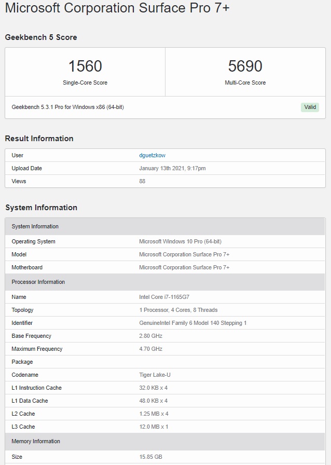
Task: Select the 12.0 MB x 1 value
Action: 154,427
